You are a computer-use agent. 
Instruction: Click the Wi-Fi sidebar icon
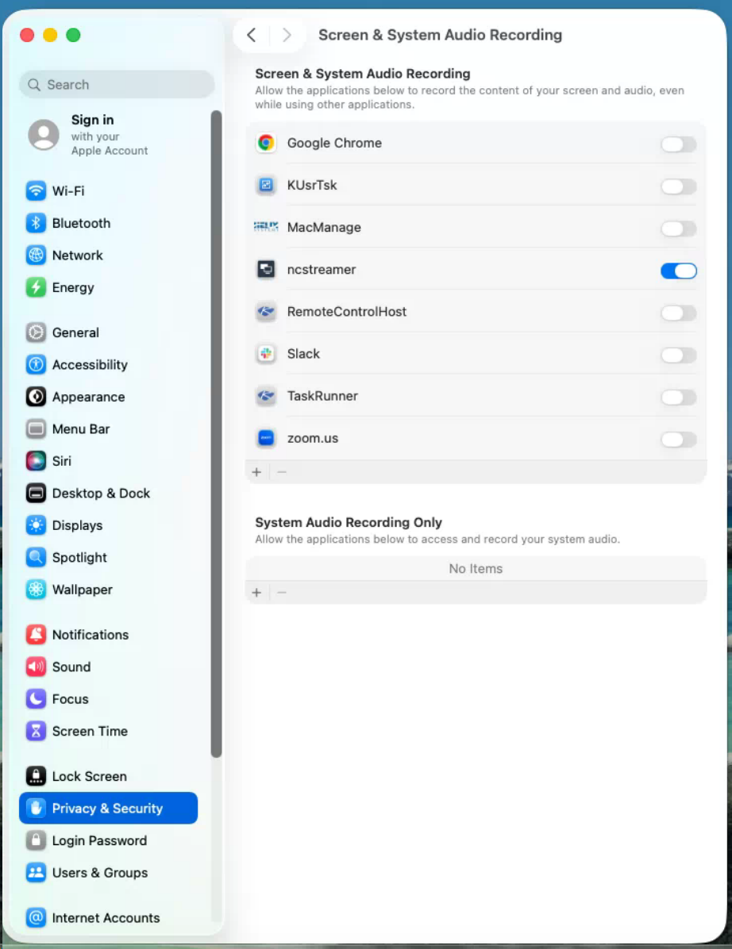[36, 190]
